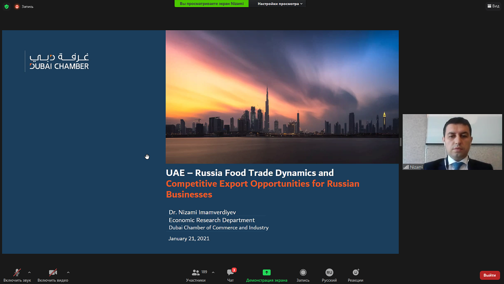Image resolution: width=504 pixels, height=284 pixels.
Task: Click 'Economic Research Department' text
Action: click(212, 220)
